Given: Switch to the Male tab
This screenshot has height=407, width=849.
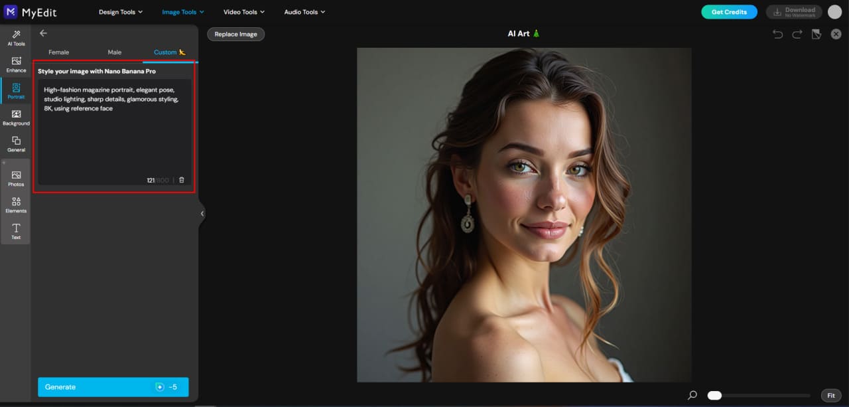Looking at the screenshot, I should click(115, 52).
